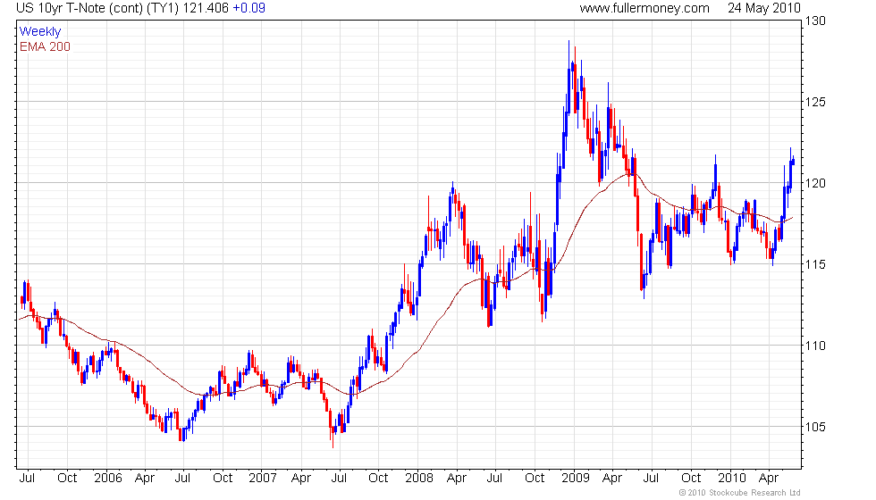Click the first 'Jul' x-axis label before 2006
Viewport: 876px width, 500px height.
point(27,479)
